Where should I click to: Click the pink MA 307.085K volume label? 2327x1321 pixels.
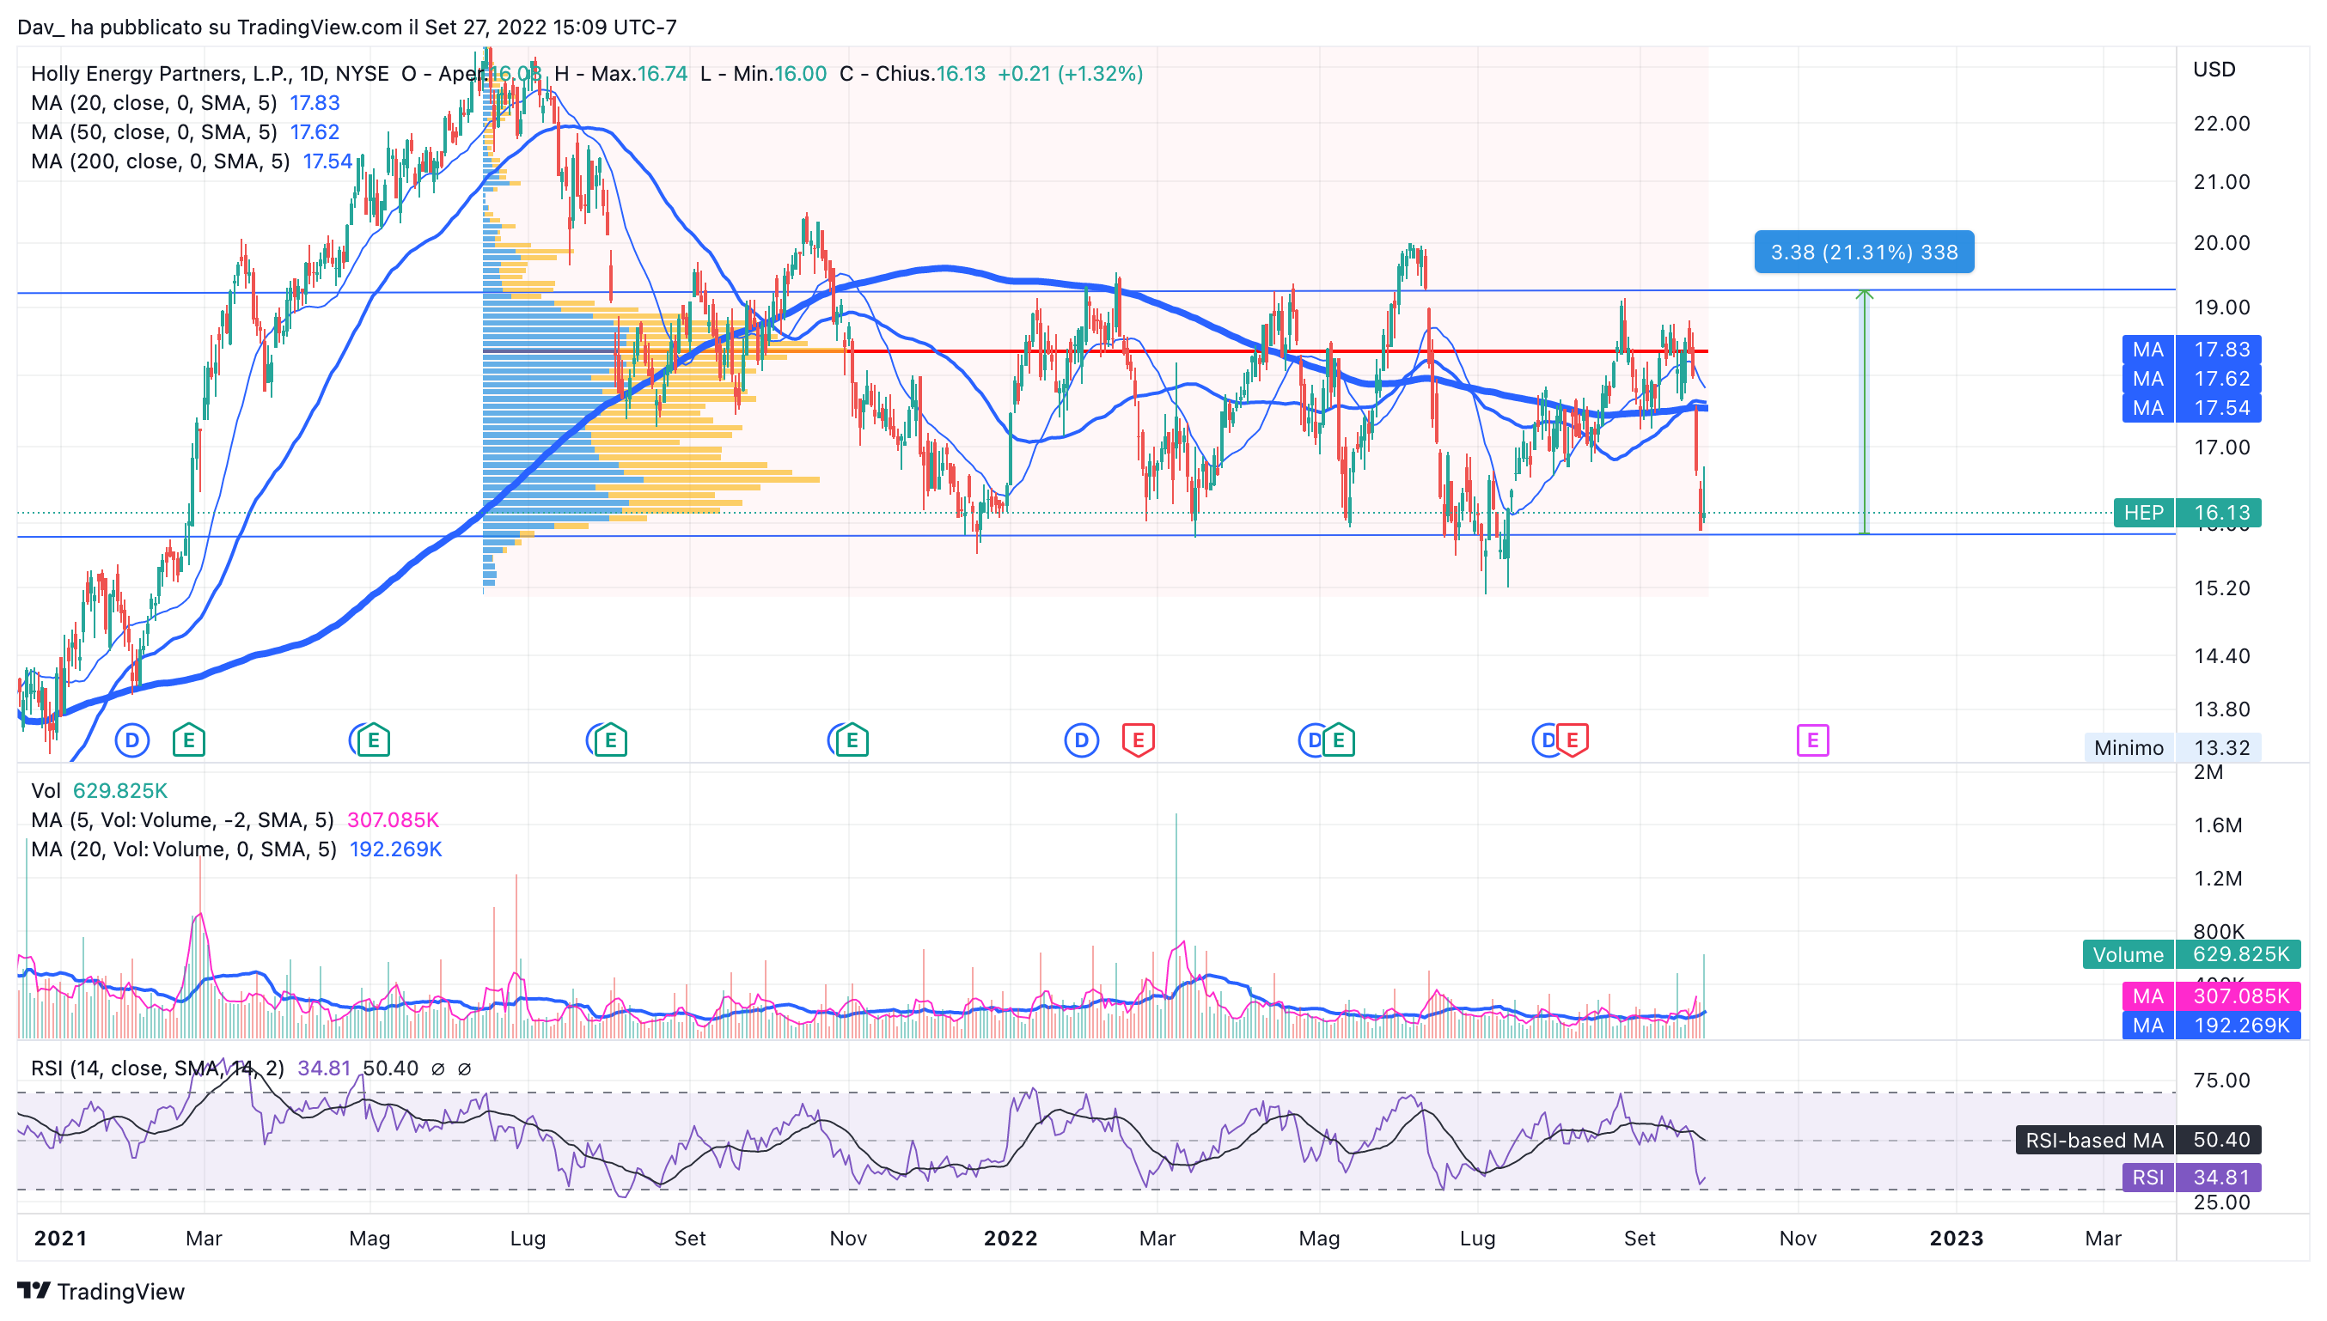2211,996
